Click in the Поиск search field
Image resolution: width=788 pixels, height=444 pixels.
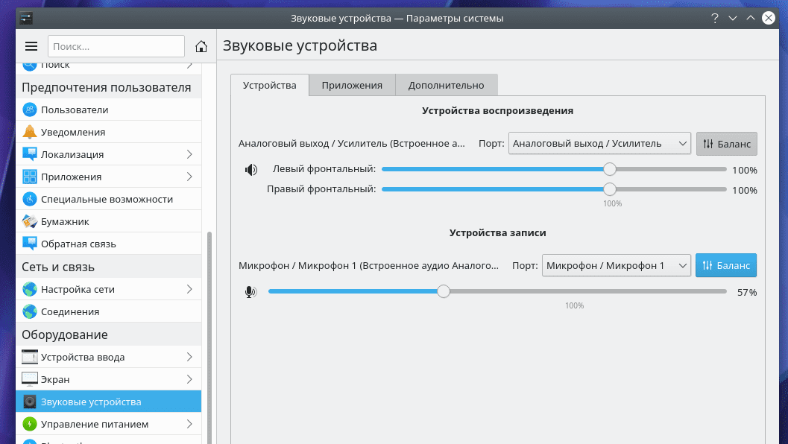[x=116, y=46]
